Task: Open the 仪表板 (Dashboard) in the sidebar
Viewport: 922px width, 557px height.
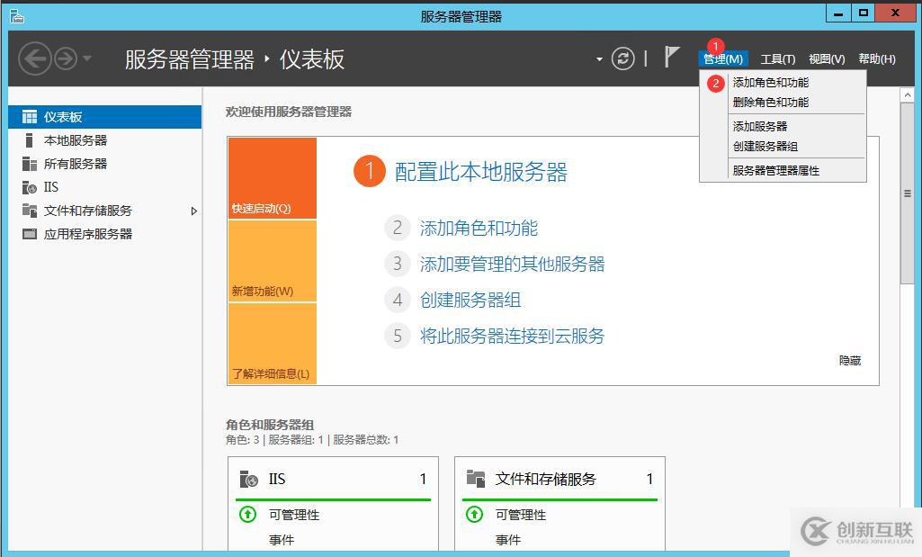Action: coord(65,115)
